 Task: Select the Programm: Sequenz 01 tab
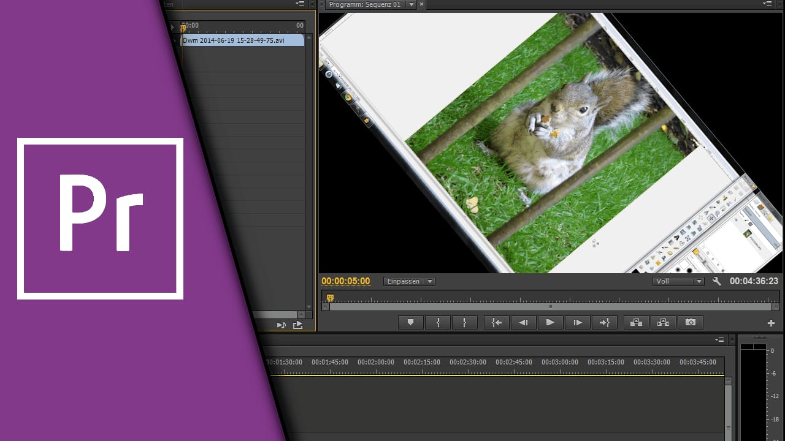coord(364,4)
